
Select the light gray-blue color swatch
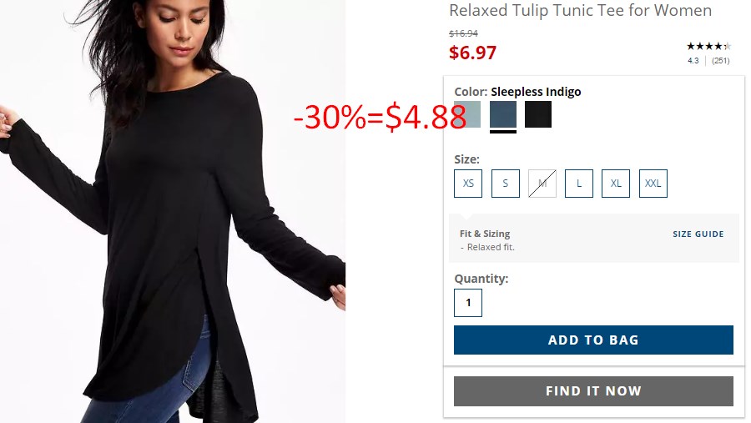tap(467, 114)
